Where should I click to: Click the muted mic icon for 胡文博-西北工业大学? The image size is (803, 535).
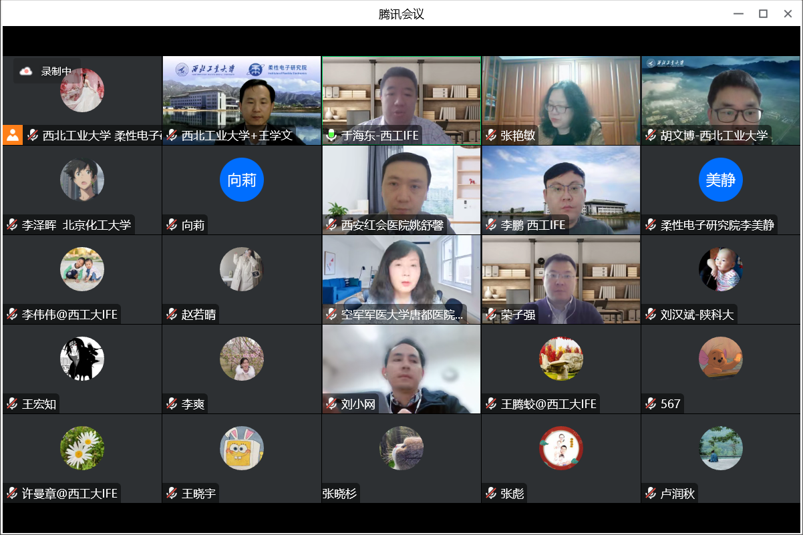pos(651,136)
